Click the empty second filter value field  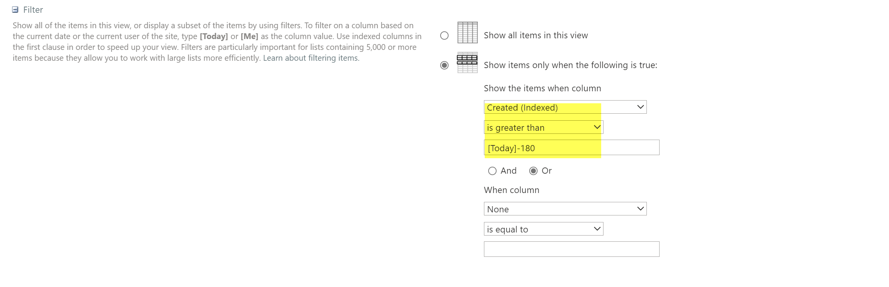(571, 249)
